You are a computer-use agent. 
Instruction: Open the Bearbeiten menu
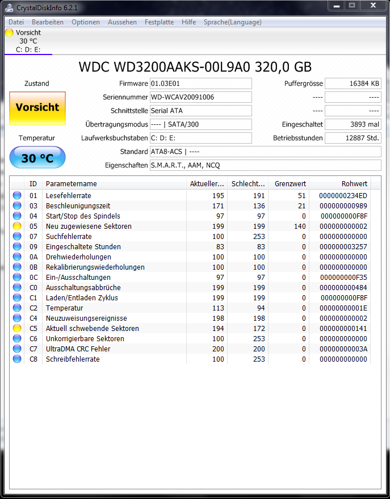point(48,22)
